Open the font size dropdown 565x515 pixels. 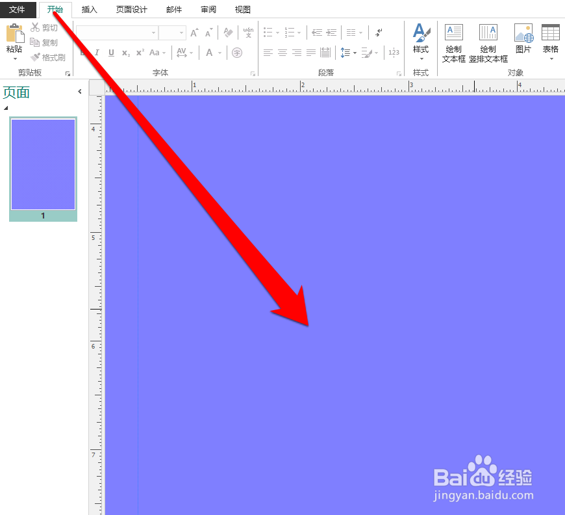pyautogui.click(x=182, y=33)
